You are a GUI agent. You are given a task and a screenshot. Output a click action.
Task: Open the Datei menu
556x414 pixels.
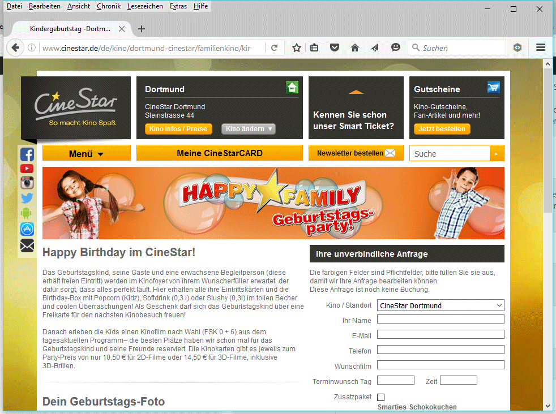pyautogui.click(x=14, y=6)
